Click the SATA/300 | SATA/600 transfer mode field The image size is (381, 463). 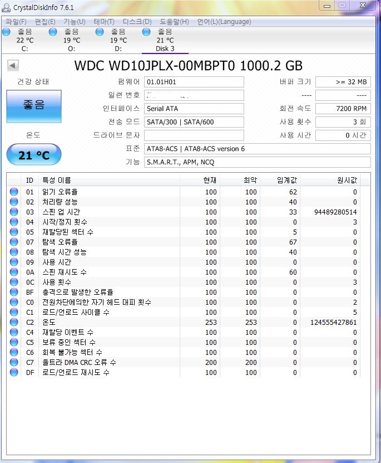(194, 121)
